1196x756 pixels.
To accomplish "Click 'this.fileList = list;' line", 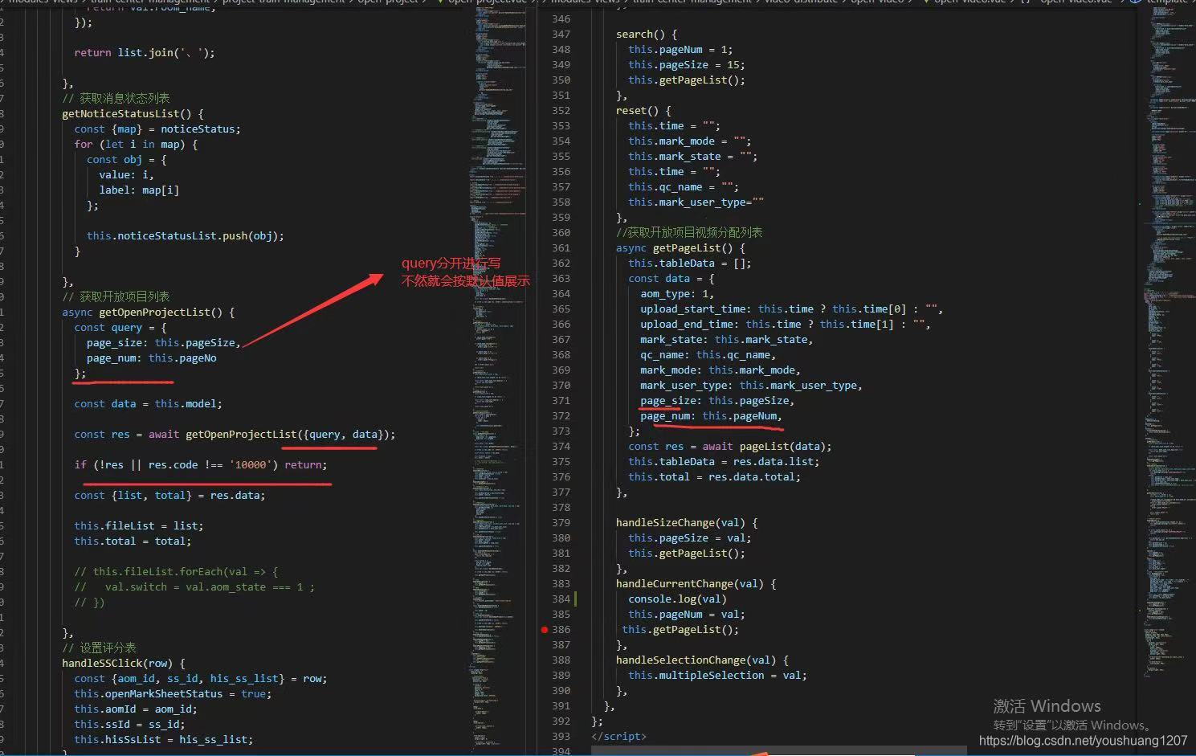I will (139, 526).
